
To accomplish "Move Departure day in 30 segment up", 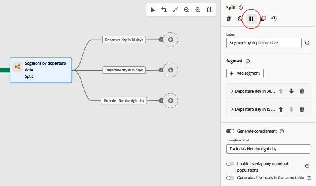I will click(280, 91).
